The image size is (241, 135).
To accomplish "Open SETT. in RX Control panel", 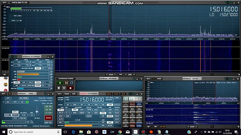I will pos(60,94).
